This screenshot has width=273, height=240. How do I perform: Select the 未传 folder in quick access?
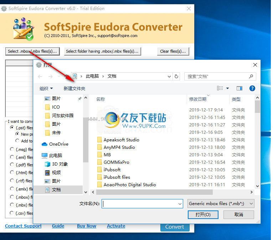point(53,133)
